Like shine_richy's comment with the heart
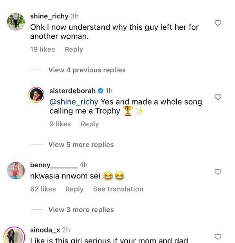Image resolution: width=235 pixels, height=243 pixels. [218, 23]
